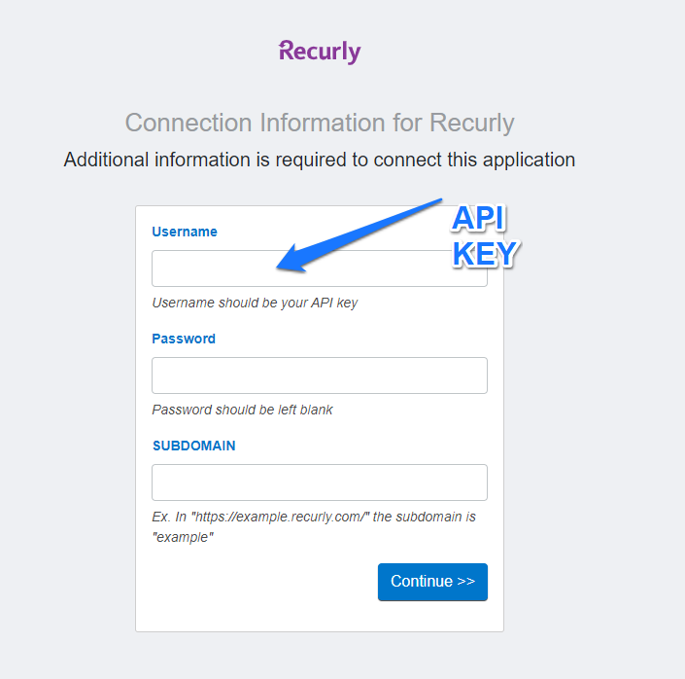Click the Password field label
This screenshot has height=679, width=685.
pos(184,339)
